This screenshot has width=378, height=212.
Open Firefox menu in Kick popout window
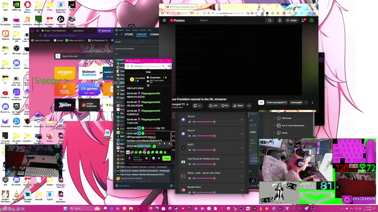pos(169,66)
